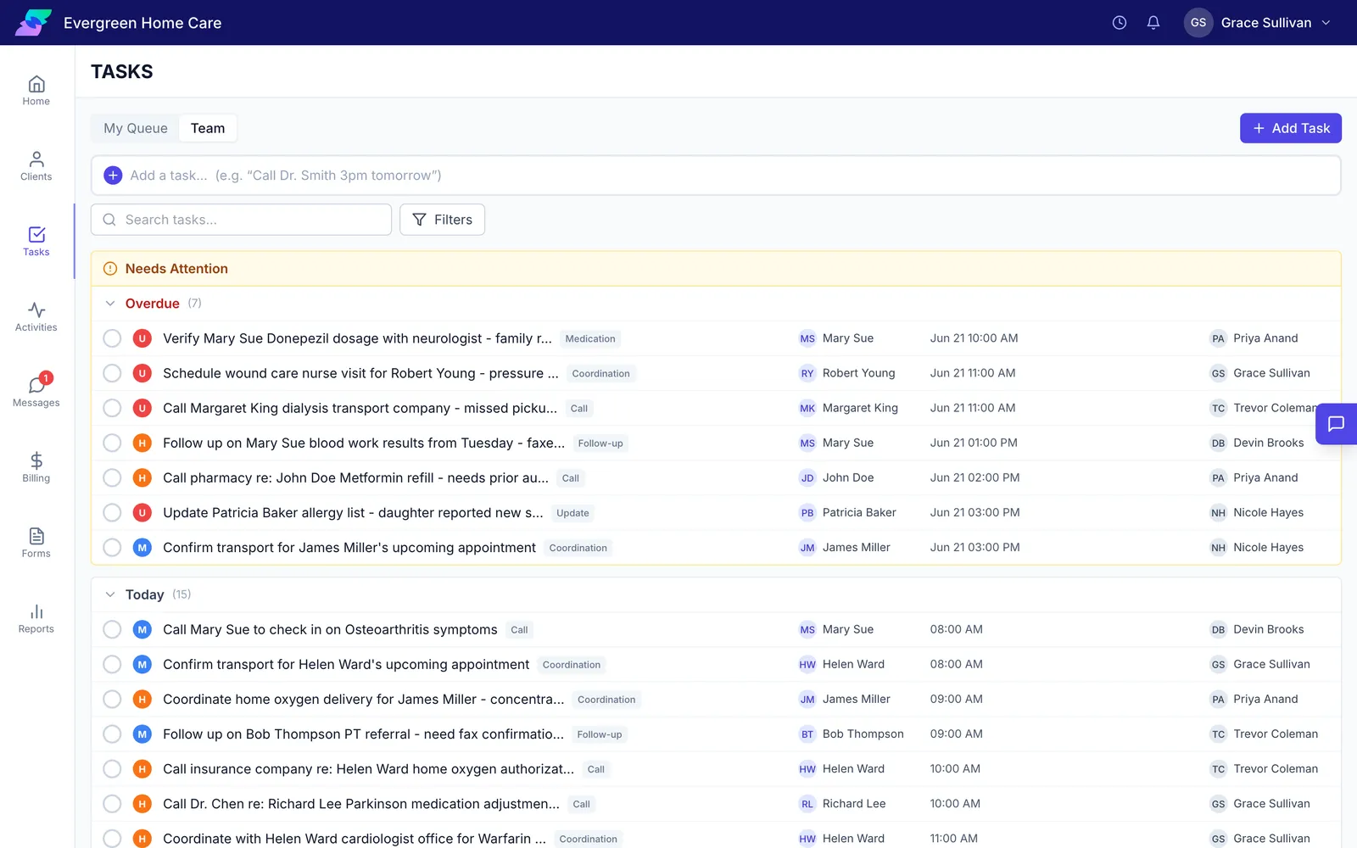Click RY avatar for Robert Young
Image resolution: width=1357 pixels, height=848 pixels.
point(807,373)
